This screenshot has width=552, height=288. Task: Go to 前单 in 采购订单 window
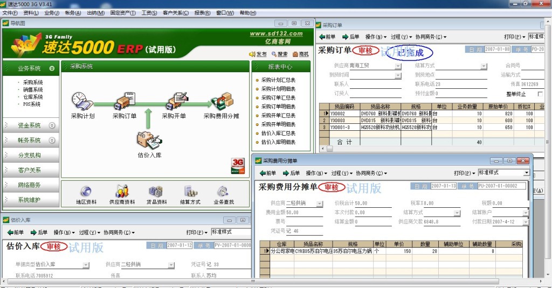coord(327,37)
